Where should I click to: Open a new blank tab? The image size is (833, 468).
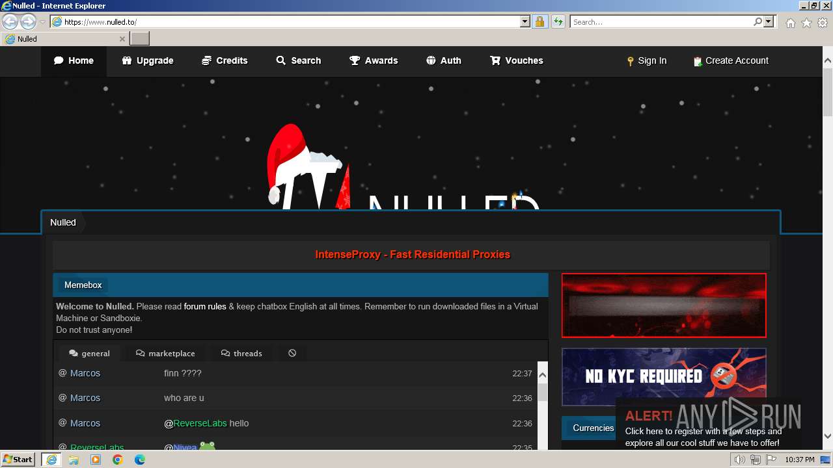(x=140, y=39)
